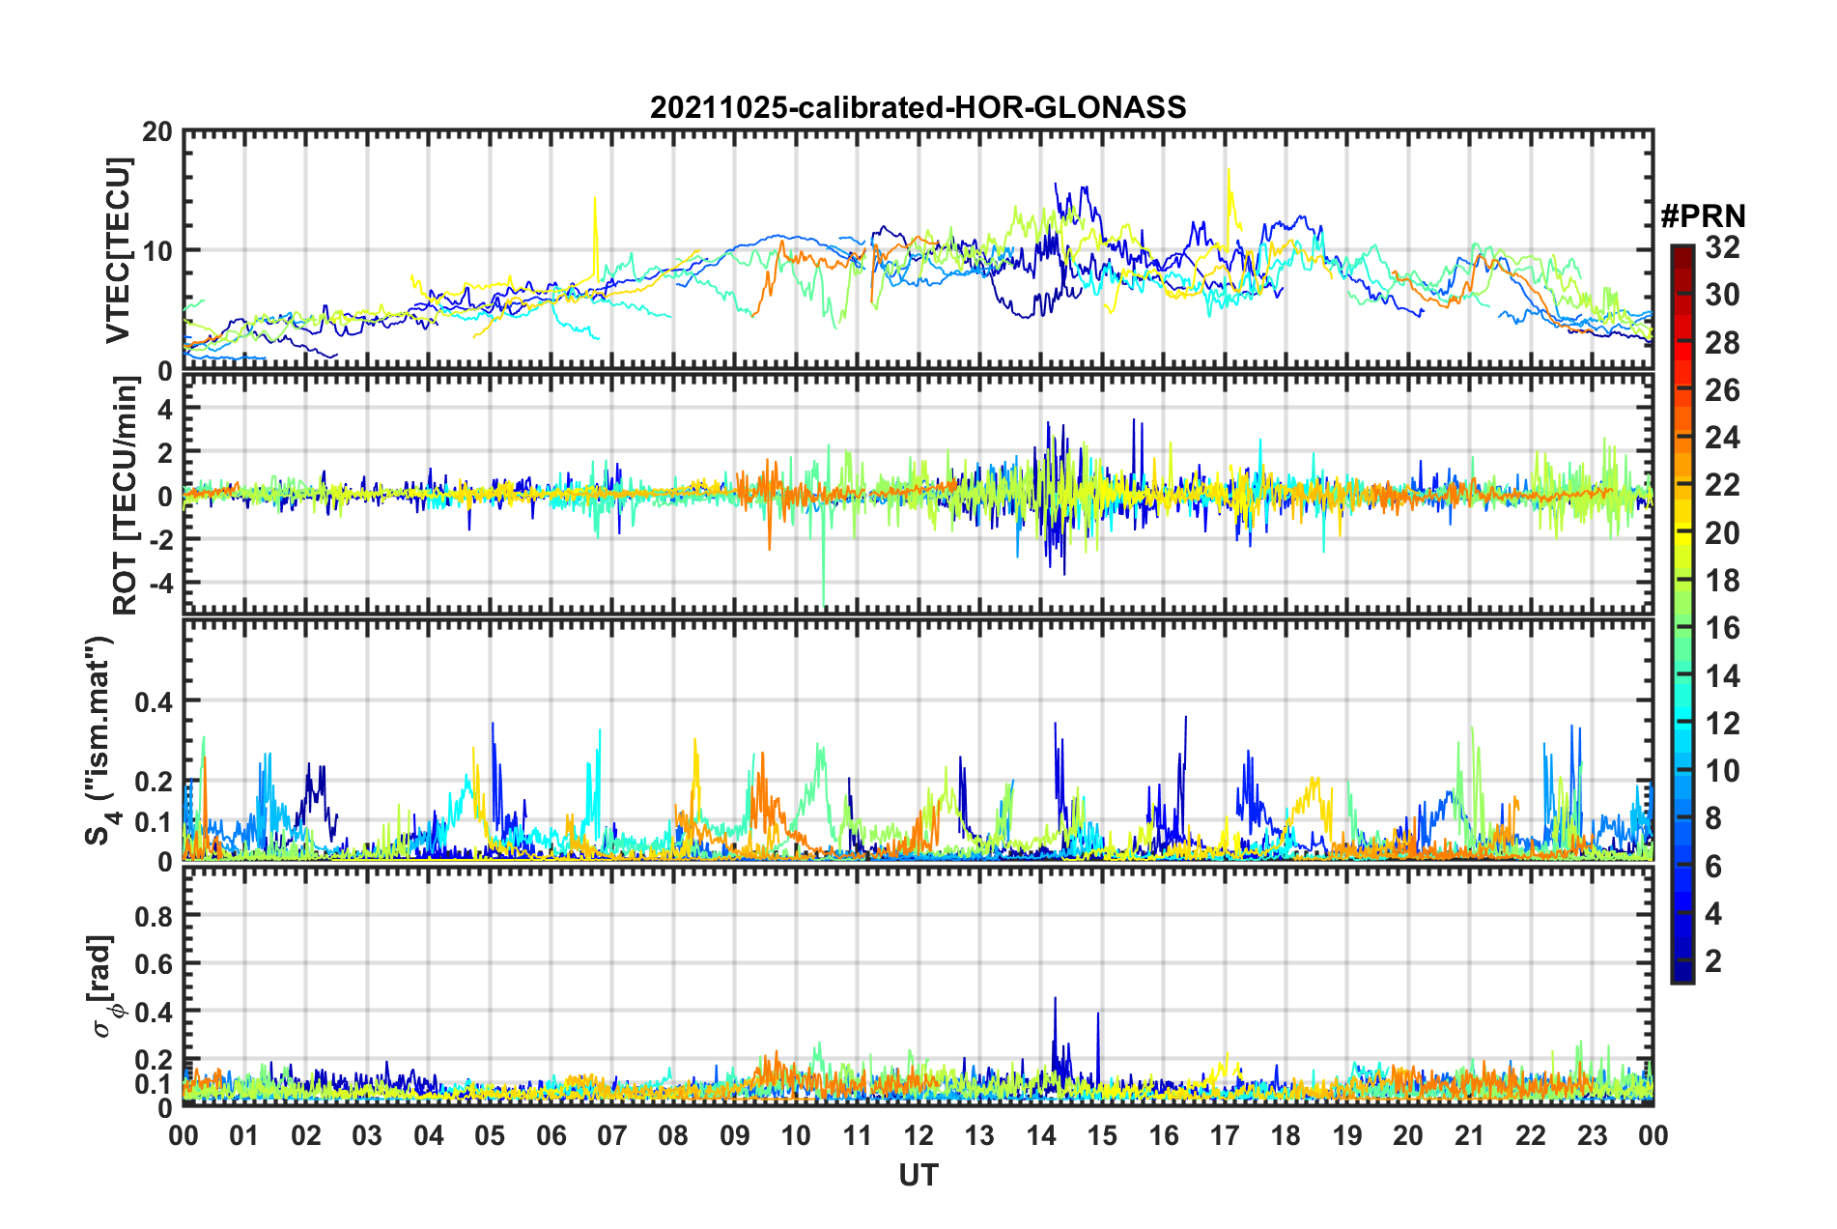Pick the "21" hour tick on the UT axis
1837x1229 pixels.
click(x=1470, y=1134)
